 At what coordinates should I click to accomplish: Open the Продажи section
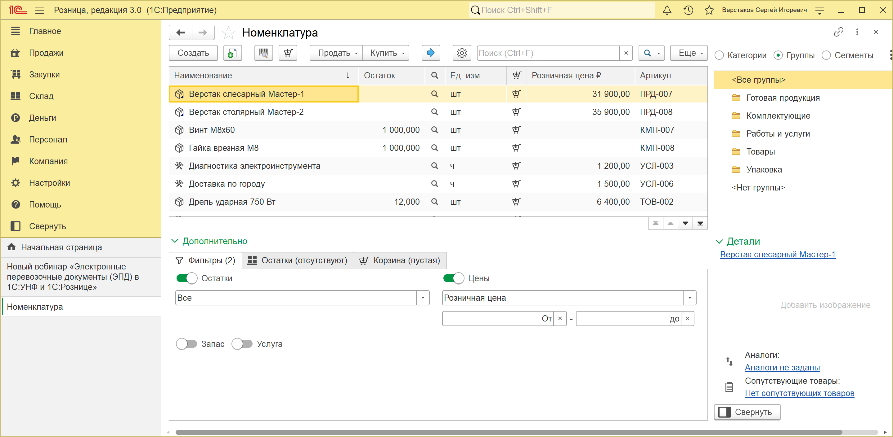tap(46, 53)
